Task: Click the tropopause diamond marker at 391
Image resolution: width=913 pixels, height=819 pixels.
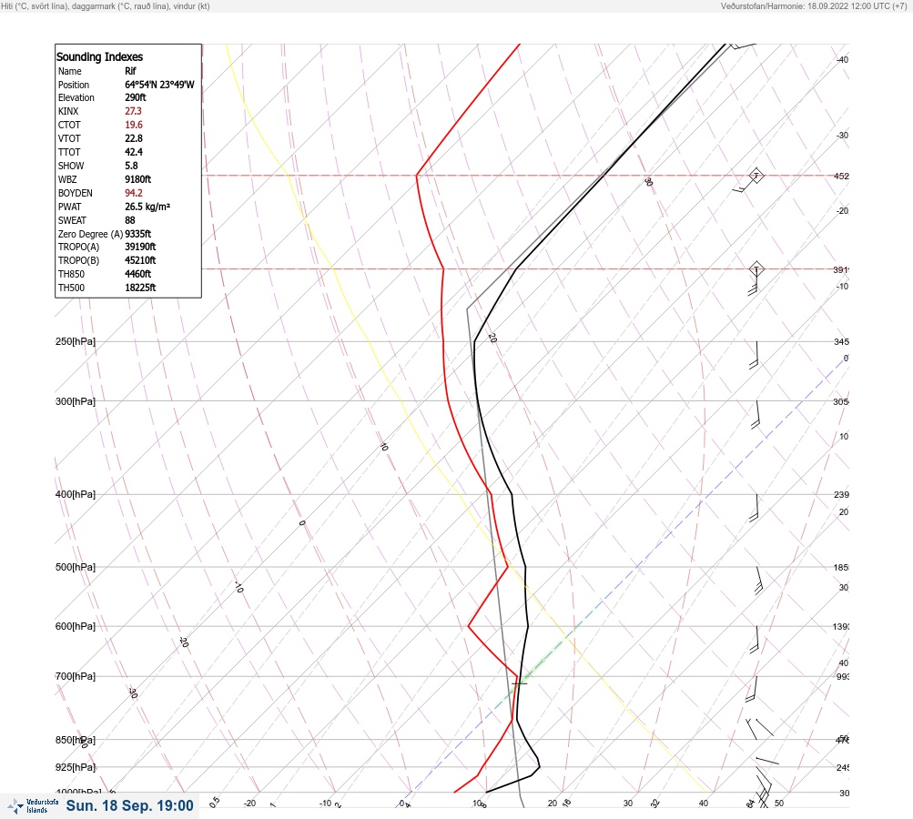Action: (756, 269)
